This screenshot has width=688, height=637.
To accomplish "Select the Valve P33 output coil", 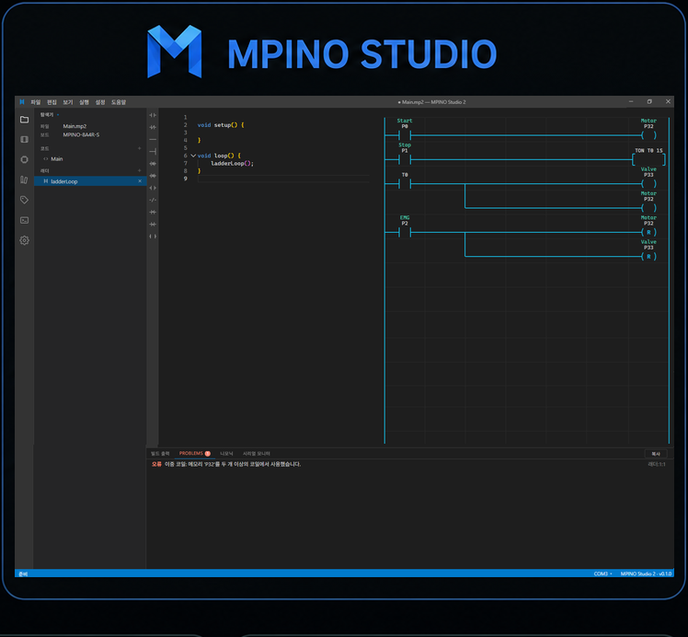I will point(648,183).
